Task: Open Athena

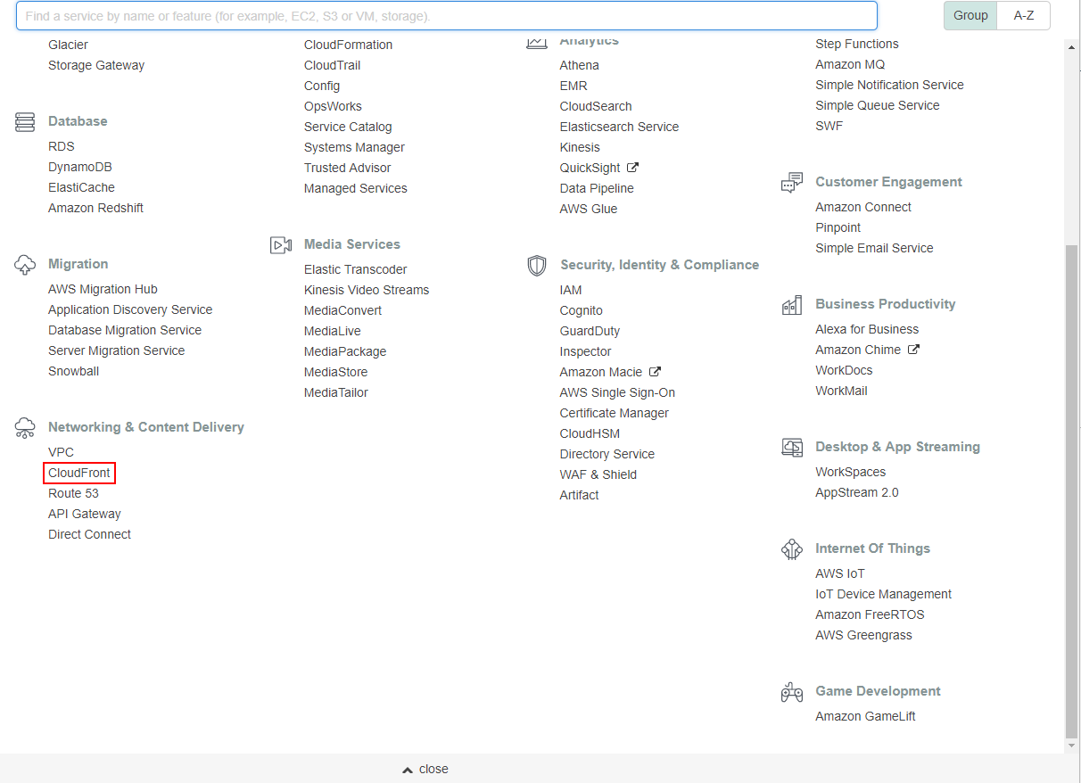Action: [x=580, y=65]
